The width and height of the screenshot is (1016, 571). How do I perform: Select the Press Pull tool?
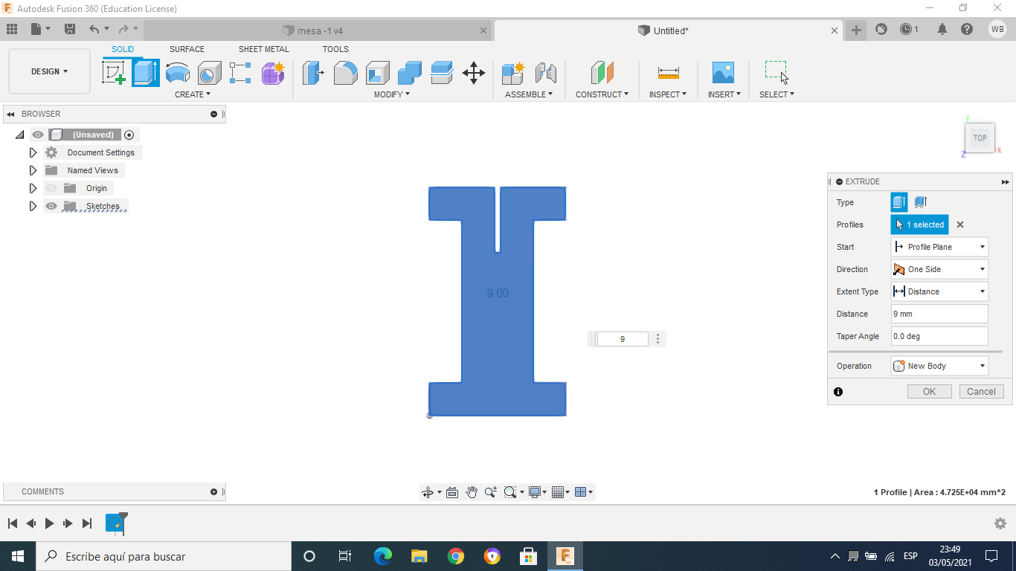pos(313,73)
